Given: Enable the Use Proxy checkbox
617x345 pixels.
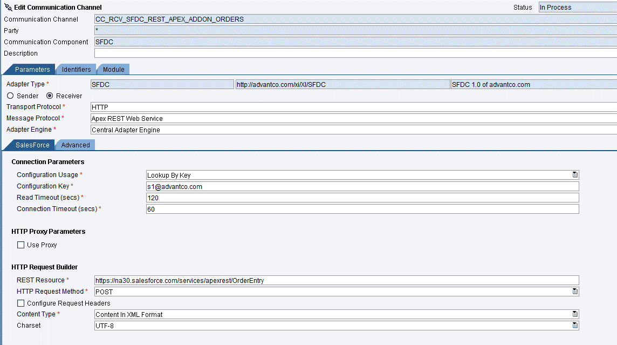Looking at the screenshot, I should (x=20, y=245).
